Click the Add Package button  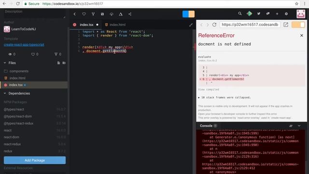click(x=35, y=160)
